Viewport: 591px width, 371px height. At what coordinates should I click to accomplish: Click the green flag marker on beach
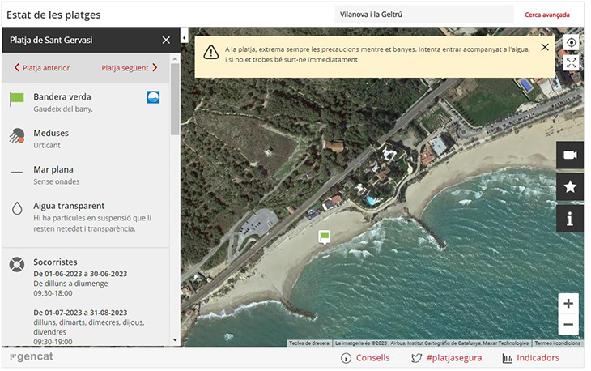[324, 237]
